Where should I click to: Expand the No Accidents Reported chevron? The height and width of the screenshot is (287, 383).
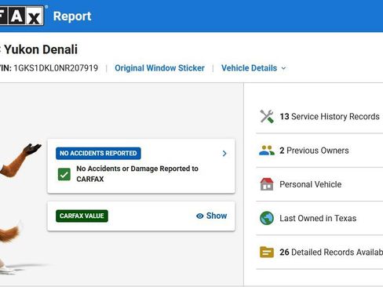point(224,153)
